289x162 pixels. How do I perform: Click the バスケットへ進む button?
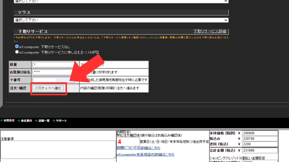48,88
